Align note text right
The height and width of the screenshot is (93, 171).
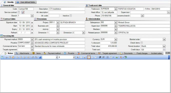click(x=95, y=57)
